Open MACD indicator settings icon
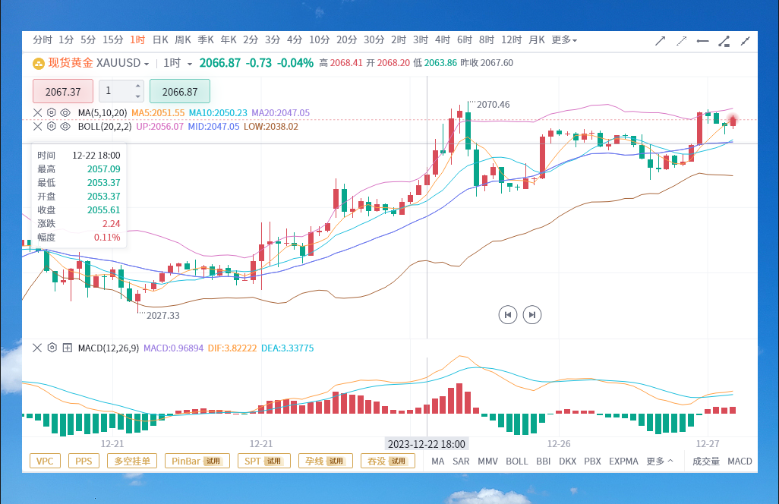This screenshot has width=779, height=504. [52, 348]
